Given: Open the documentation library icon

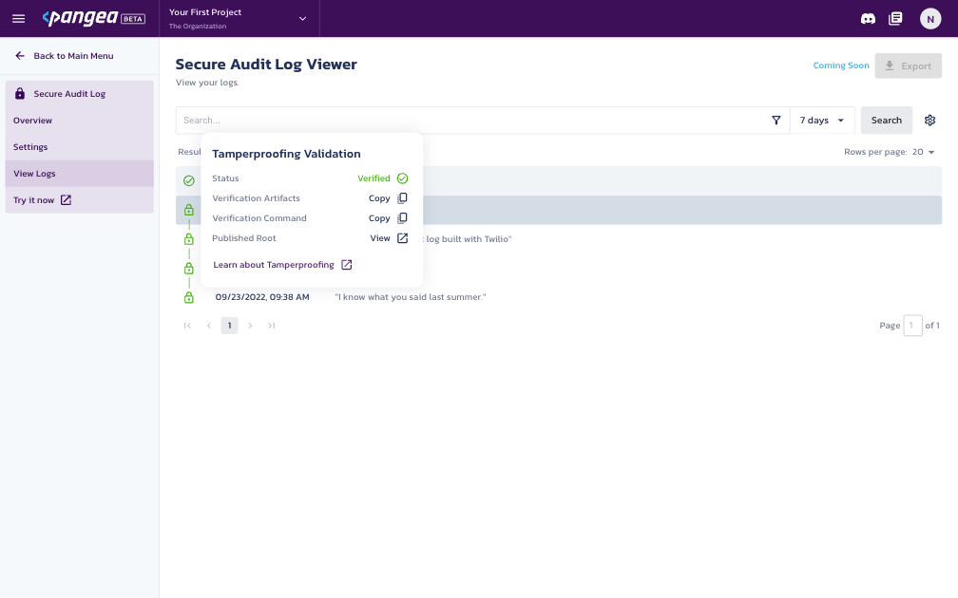Looking at the screenshot, I should [x=894, y=19].
